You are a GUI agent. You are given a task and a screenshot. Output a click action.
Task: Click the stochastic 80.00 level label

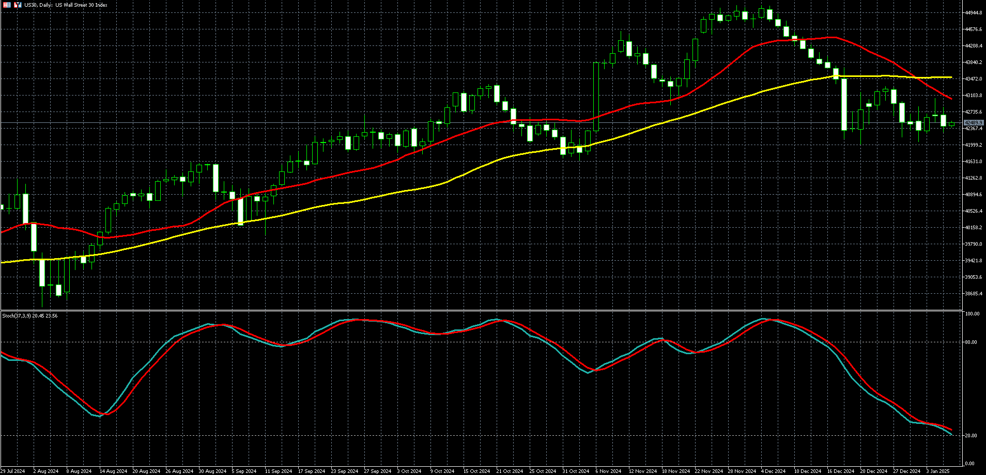coord(970,342)
